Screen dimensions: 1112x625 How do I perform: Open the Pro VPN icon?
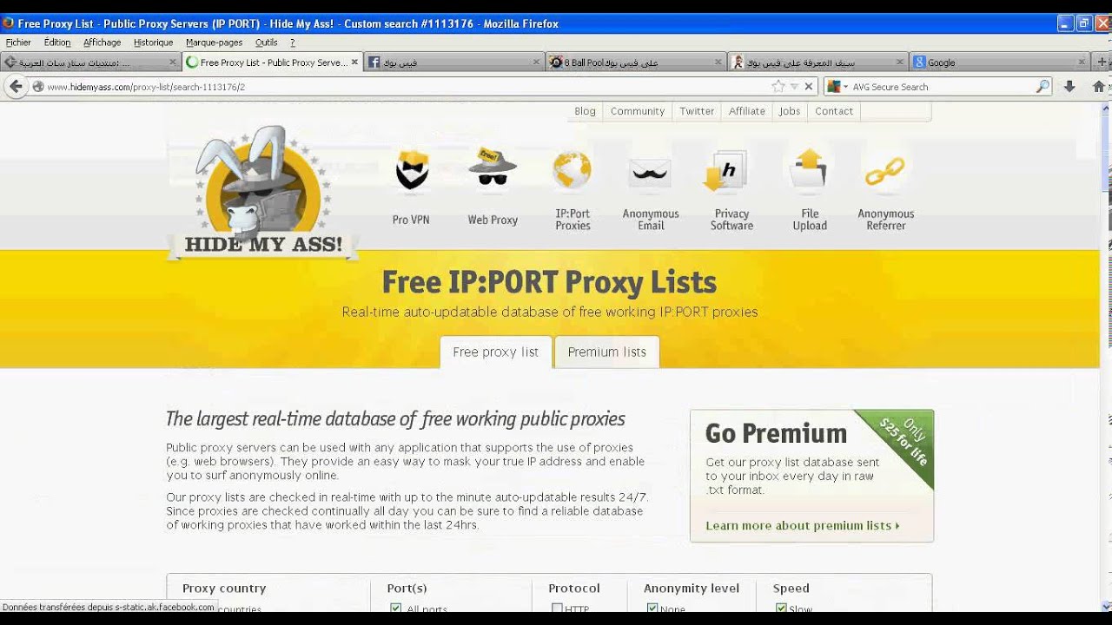pos(412,170)
